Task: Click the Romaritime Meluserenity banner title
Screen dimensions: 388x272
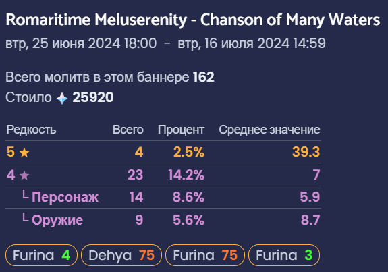Action: [193, 20]
